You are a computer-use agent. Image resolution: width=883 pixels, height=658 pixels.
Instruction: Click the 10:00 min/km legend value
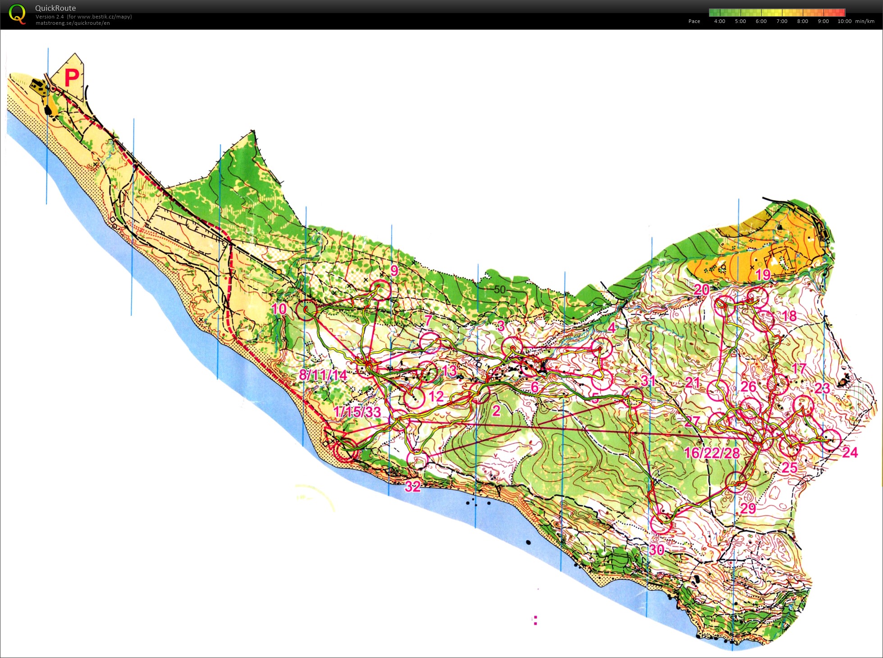pyautogui.click(x=856, y=21)
